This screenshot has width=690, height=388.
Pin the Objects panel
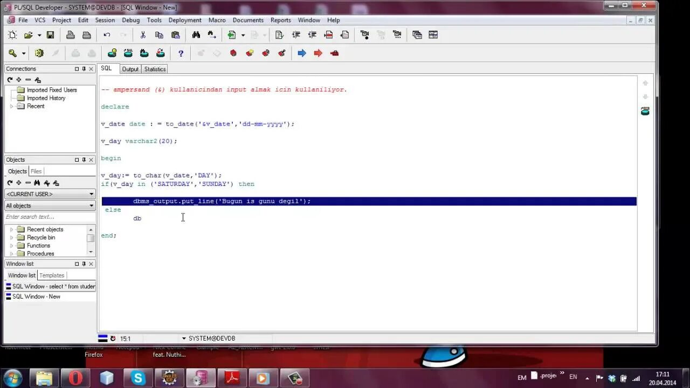[x=84, y=160]
